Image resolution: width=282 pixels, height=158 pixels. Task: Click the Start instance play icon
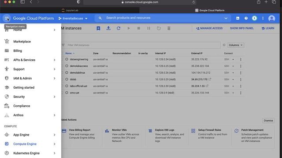point(129,28)
